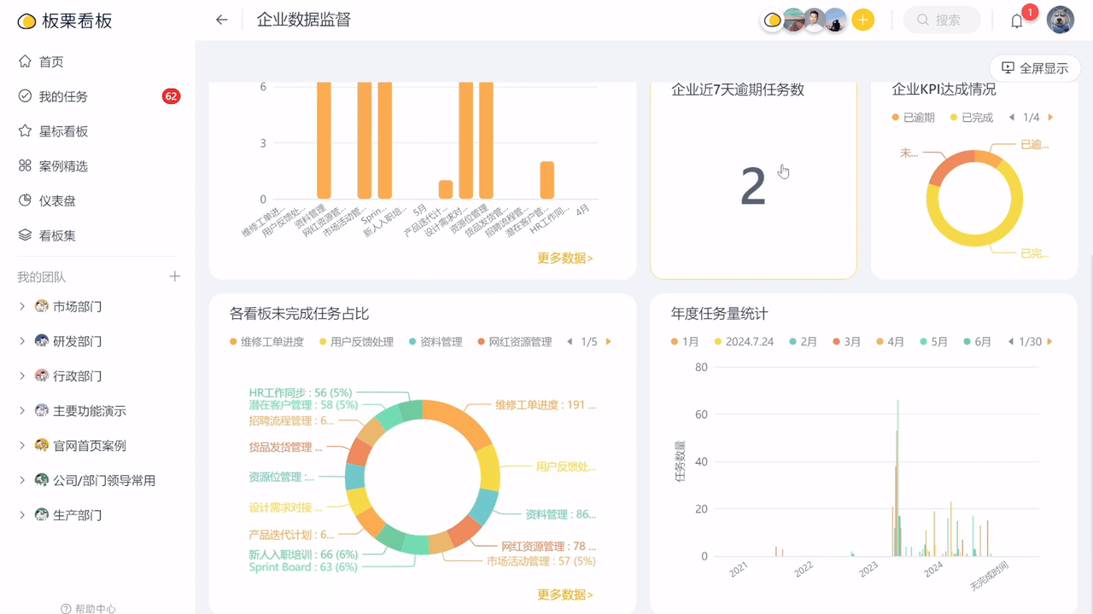Expand the 主要功能演示 team tree
This screenshot has height=614, width=1093.
22,411
